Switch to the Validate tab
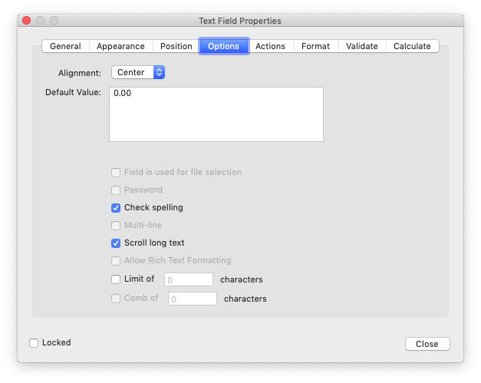The image size is (481, 383). tap(362, 46)
